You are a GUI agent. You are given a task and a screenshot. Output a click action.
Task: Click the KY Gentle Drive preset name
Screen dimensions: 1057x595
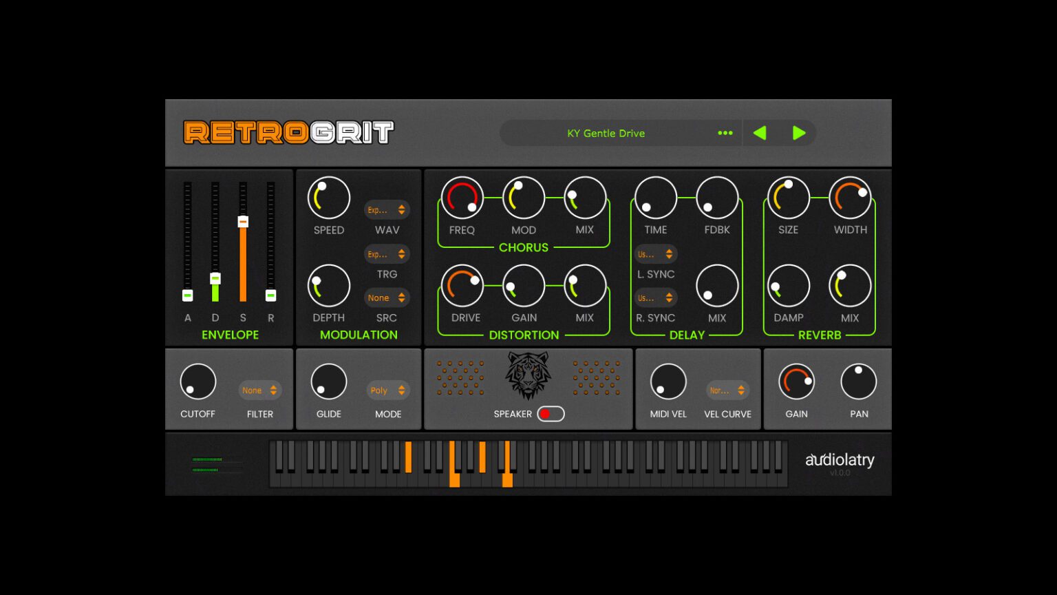[606, 133]
